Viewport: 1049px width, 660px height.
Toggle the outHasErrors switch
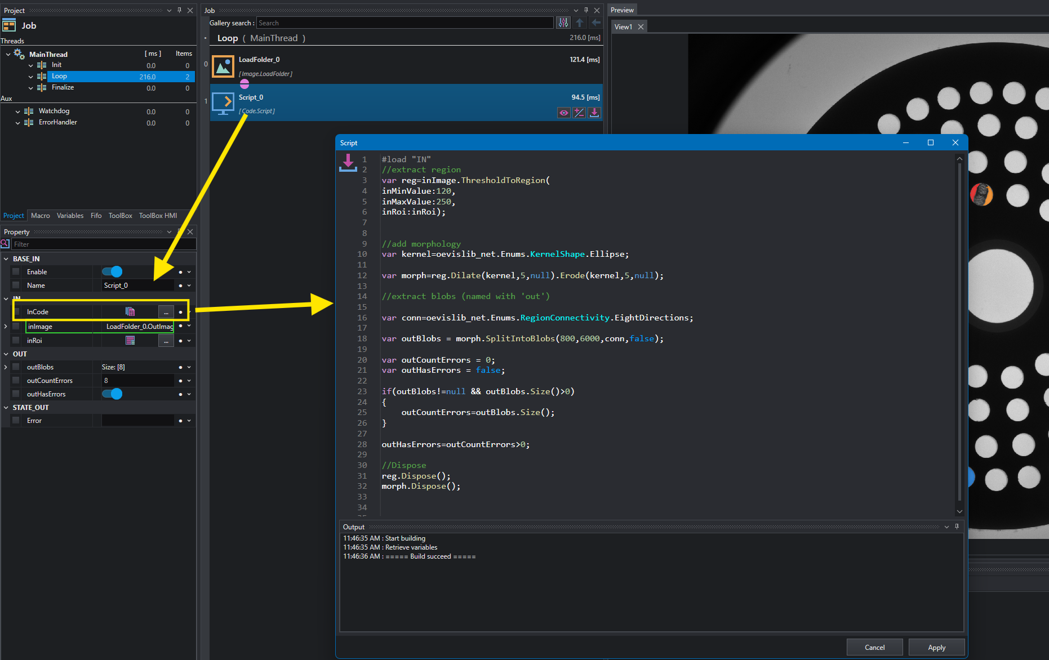[112, 394]
